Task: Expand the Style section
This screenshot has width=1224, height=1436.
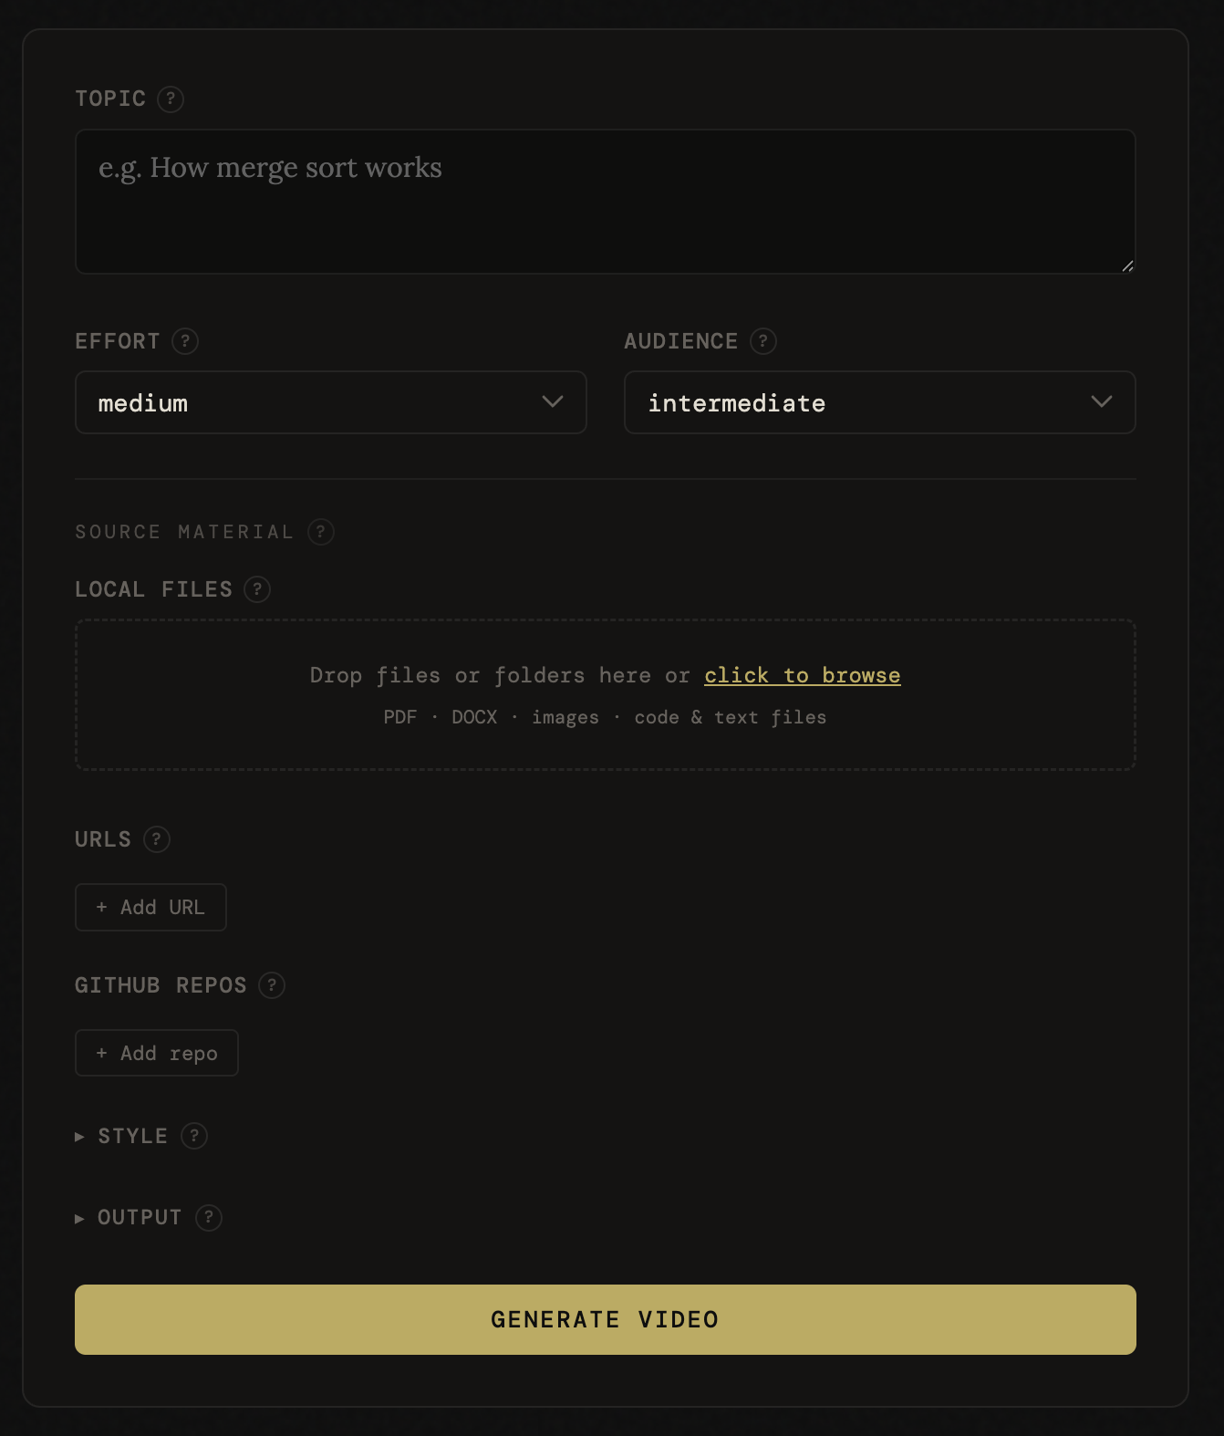Action: [x=132, y=1137]
